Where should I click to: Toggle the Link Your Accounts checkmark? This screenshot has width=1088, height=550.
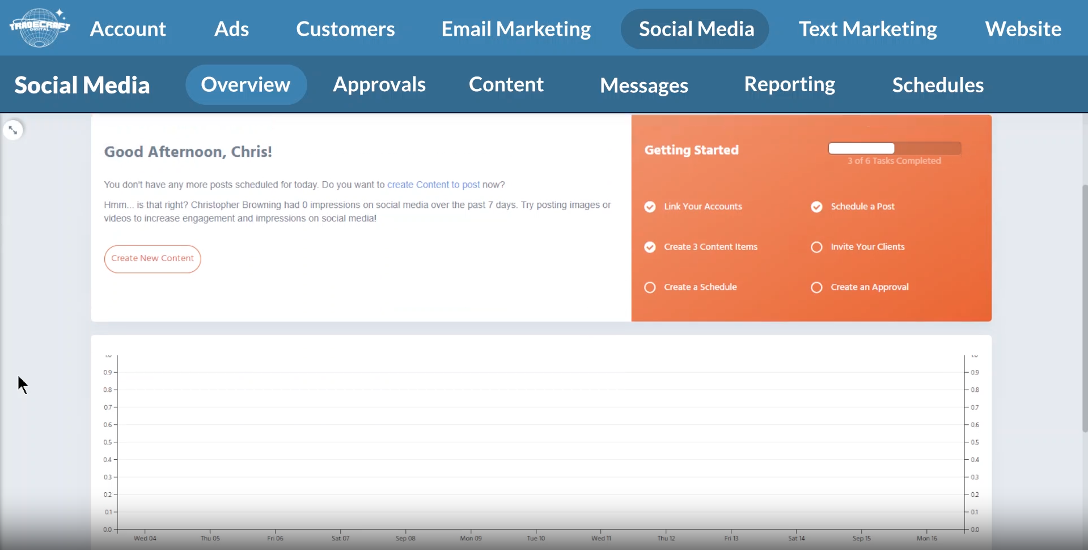pos(650,207)
